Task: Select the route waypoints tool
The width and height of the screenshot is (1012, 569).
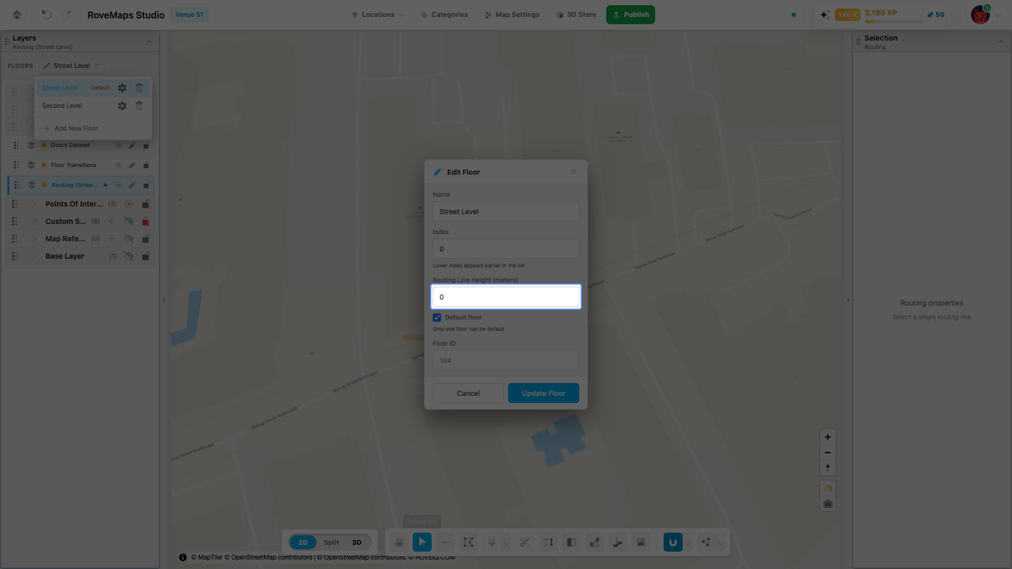Action: [x=595, y=542]
